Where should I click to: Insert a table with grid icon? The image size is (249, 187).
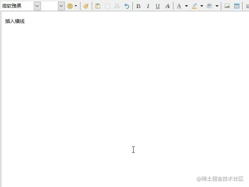click(x=237, y=6)
